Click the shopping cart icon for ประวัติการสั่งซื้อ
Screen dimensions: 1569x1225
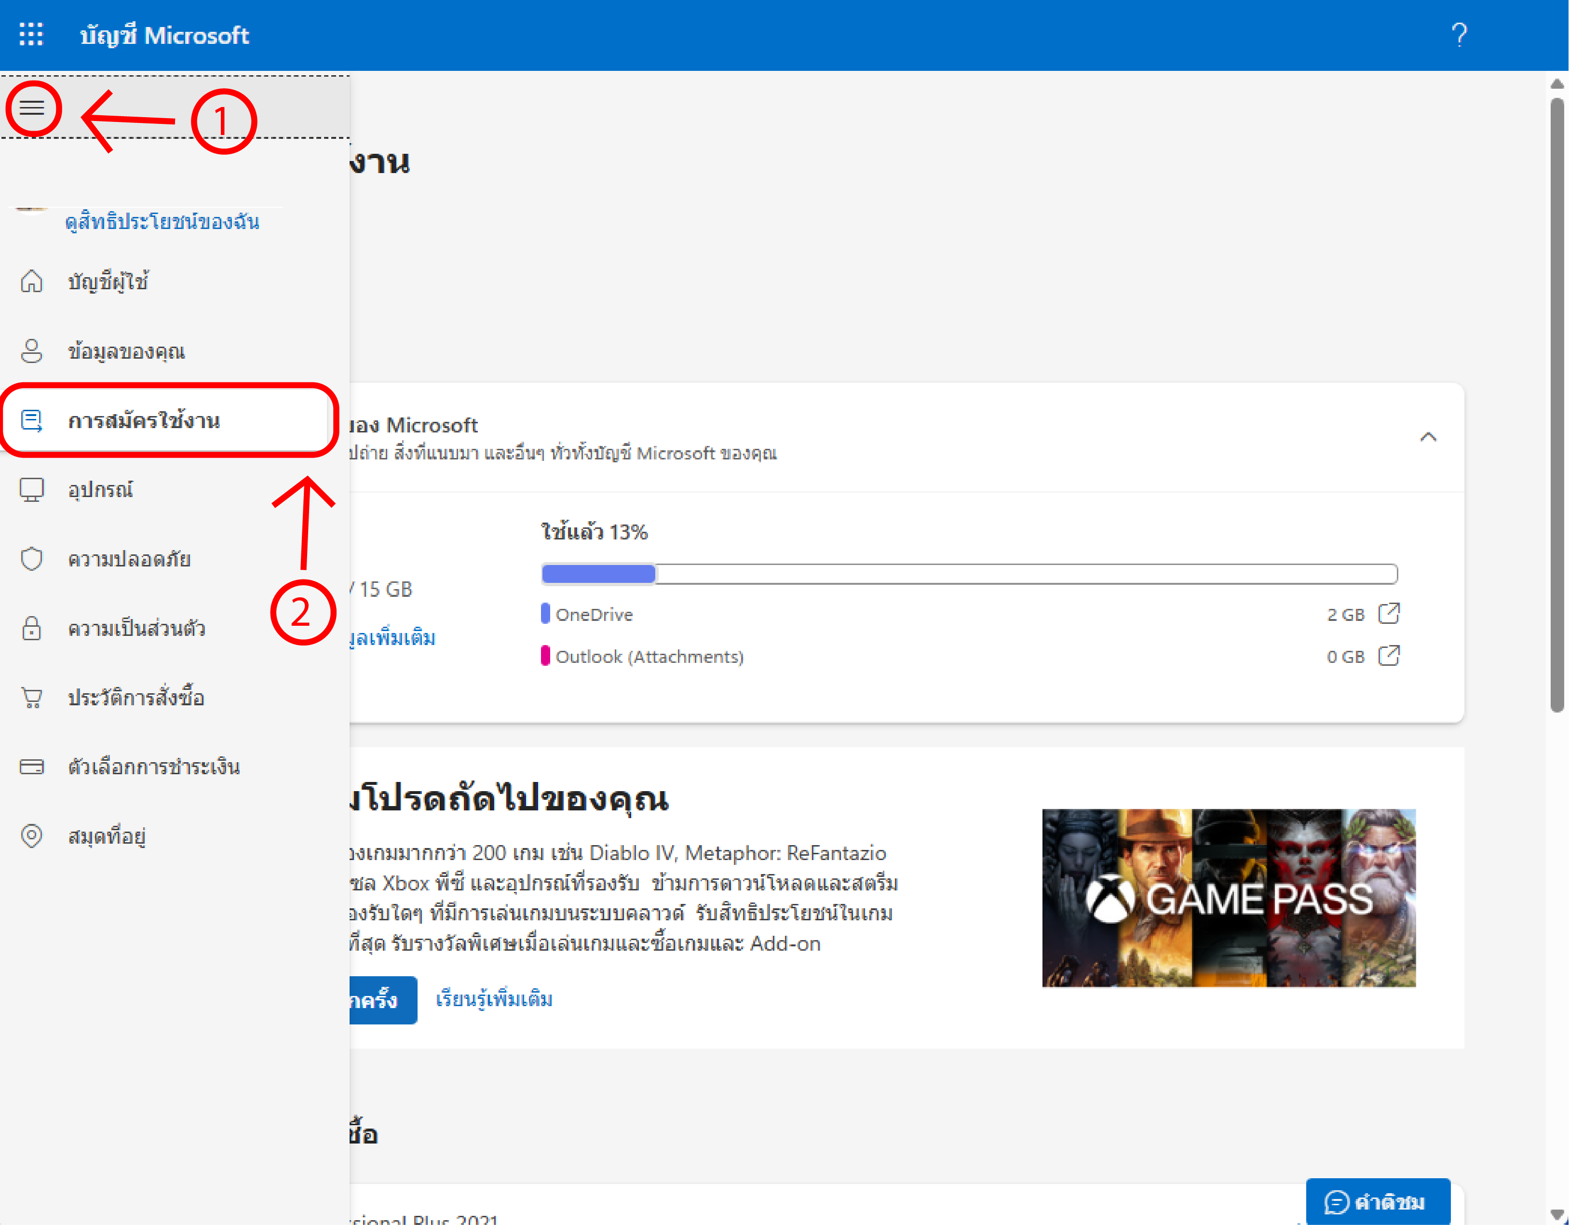coord(32,697)
